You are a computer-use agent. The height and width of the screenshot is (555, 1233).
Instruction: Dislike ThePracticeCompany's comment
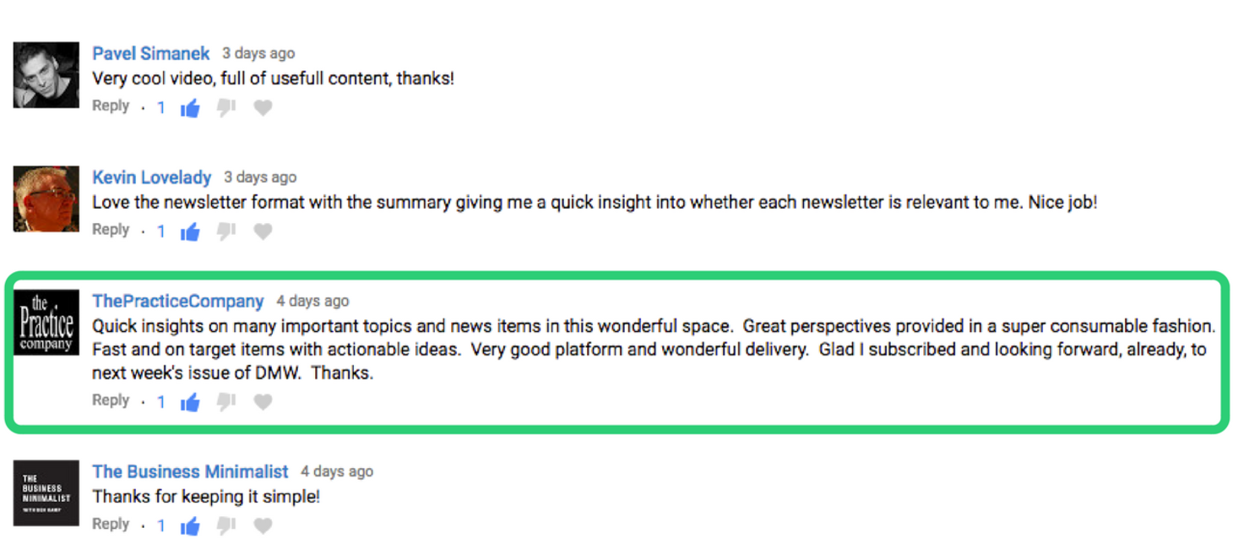click(x=226, y=402)
